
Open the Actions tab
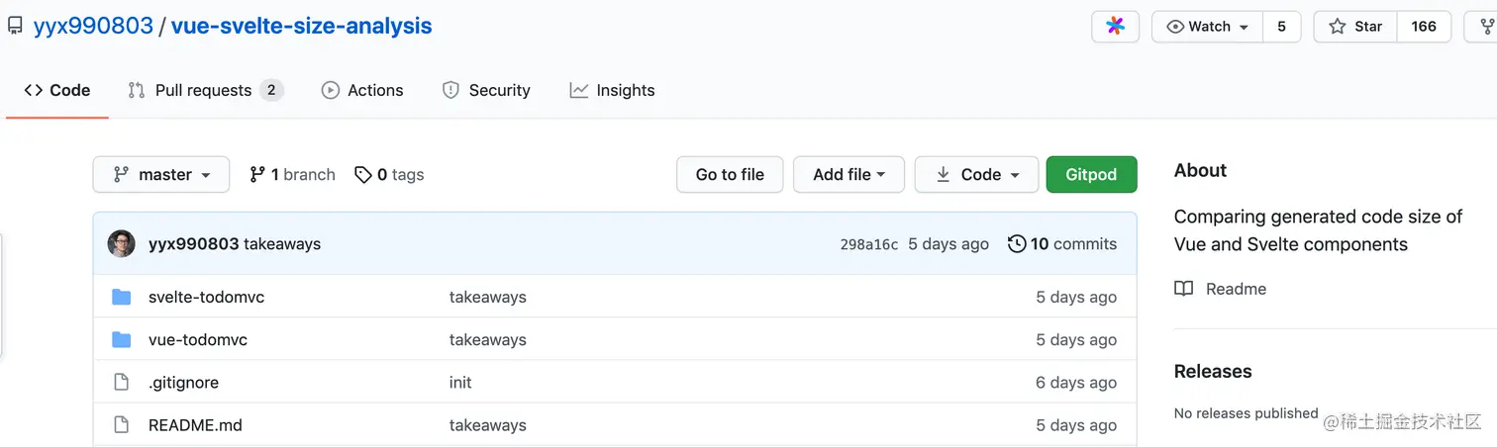click(362, 90)
